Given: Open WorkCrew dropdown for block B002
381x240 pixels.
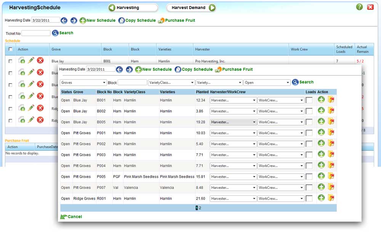Looking at the screenshot, I should click(x=281, y=111).
